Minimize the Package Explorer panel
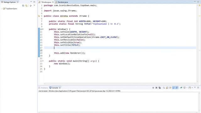This screenshot has height=113, width=201. tap(31, 2)
